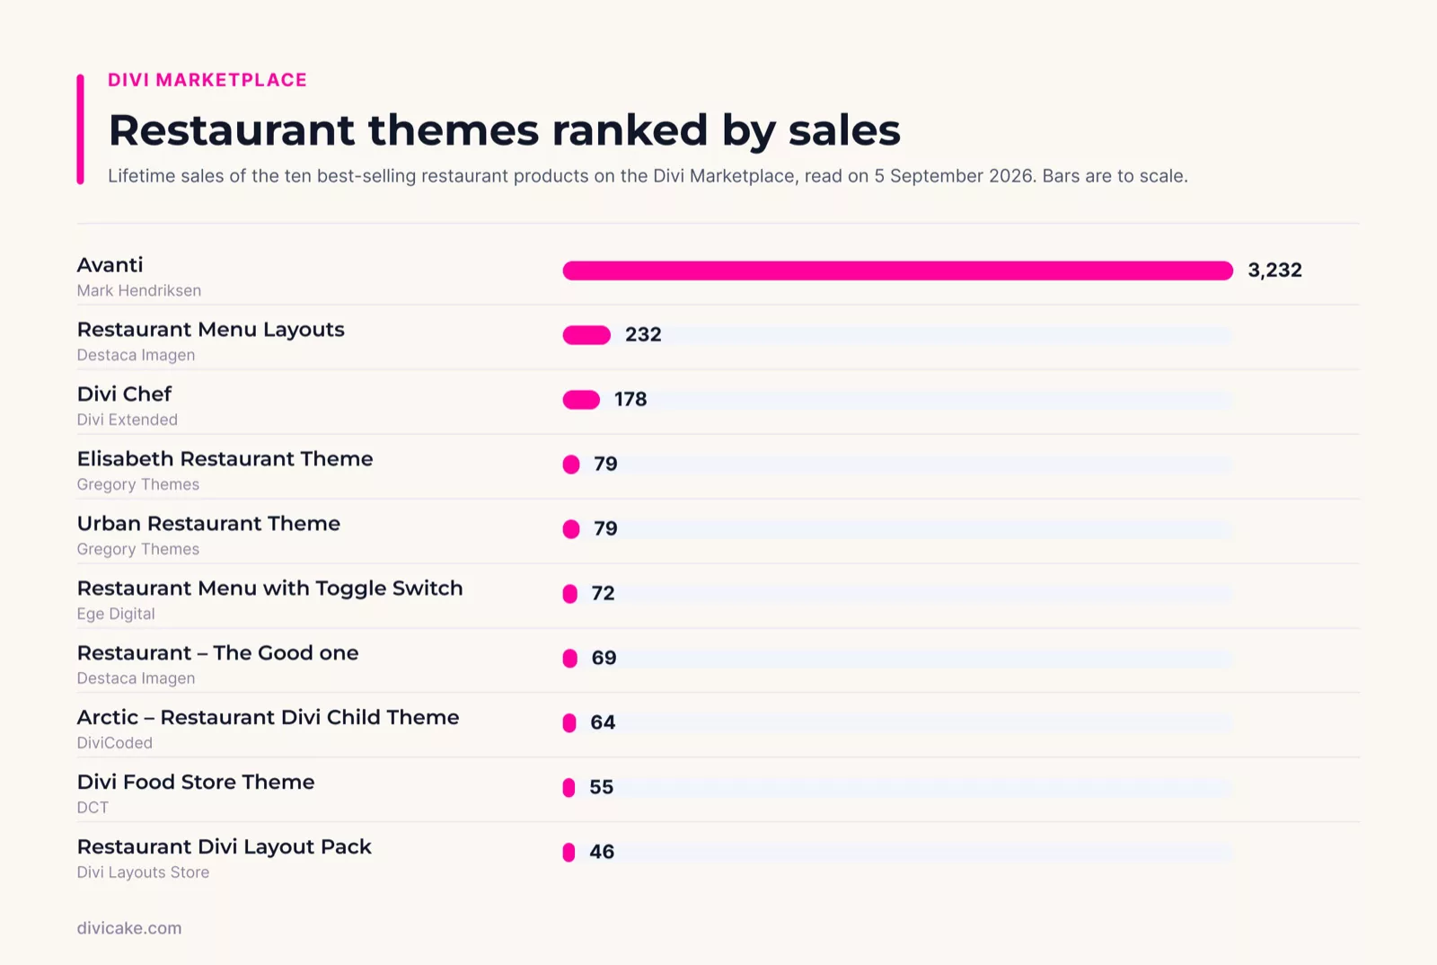The height and width of the screenshot is (965, 1437).
Task: Click Gregory Themes under Elisabeth Restaurant Theme
Action: point(138,484)
